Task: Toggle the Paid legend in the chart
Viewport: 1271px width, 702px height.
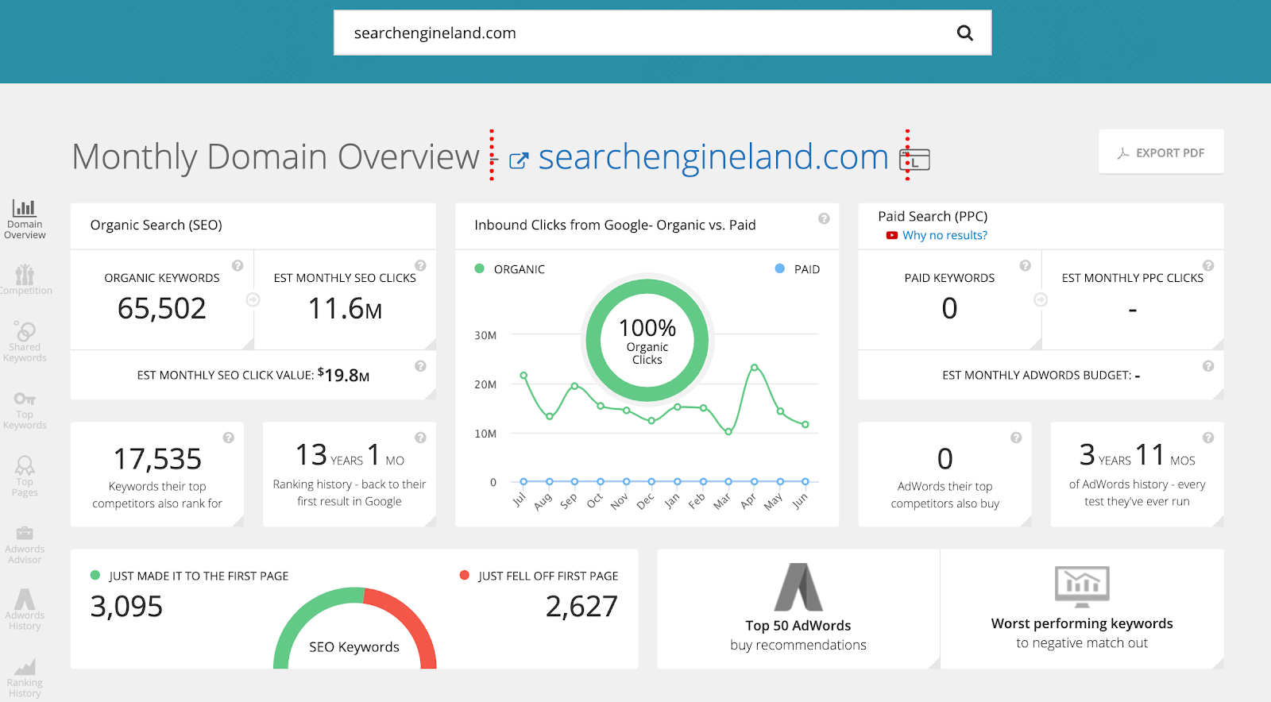Action: (797, 269)
